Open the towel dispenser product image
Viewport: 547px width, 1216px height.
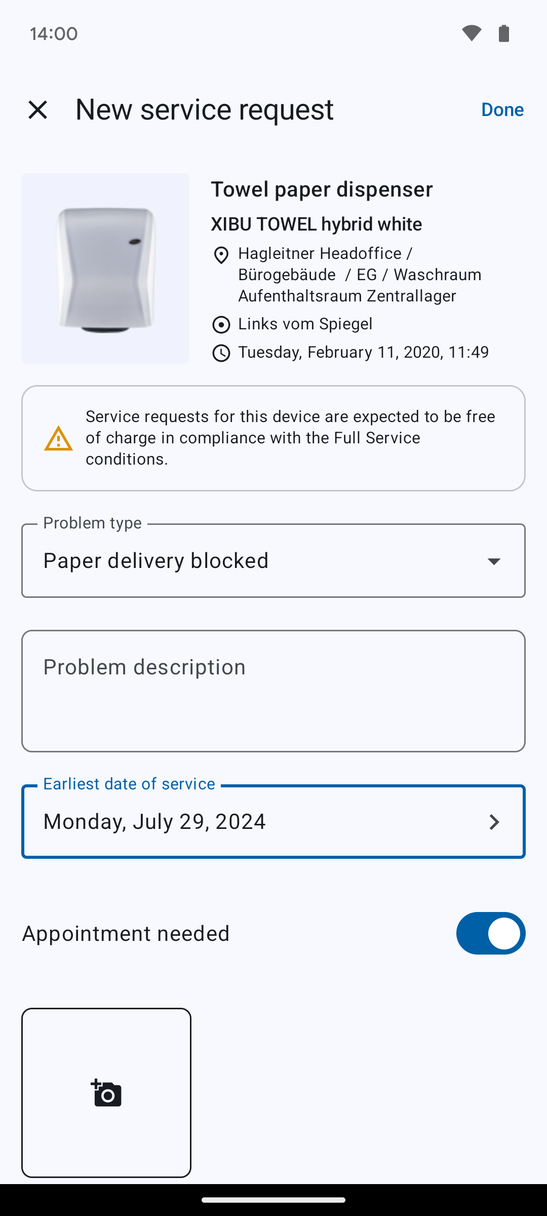point(105,269)
